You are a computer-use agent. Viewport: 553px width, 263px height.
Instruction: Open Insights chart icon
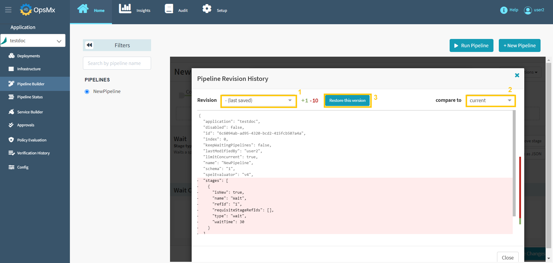pos(125,9)
